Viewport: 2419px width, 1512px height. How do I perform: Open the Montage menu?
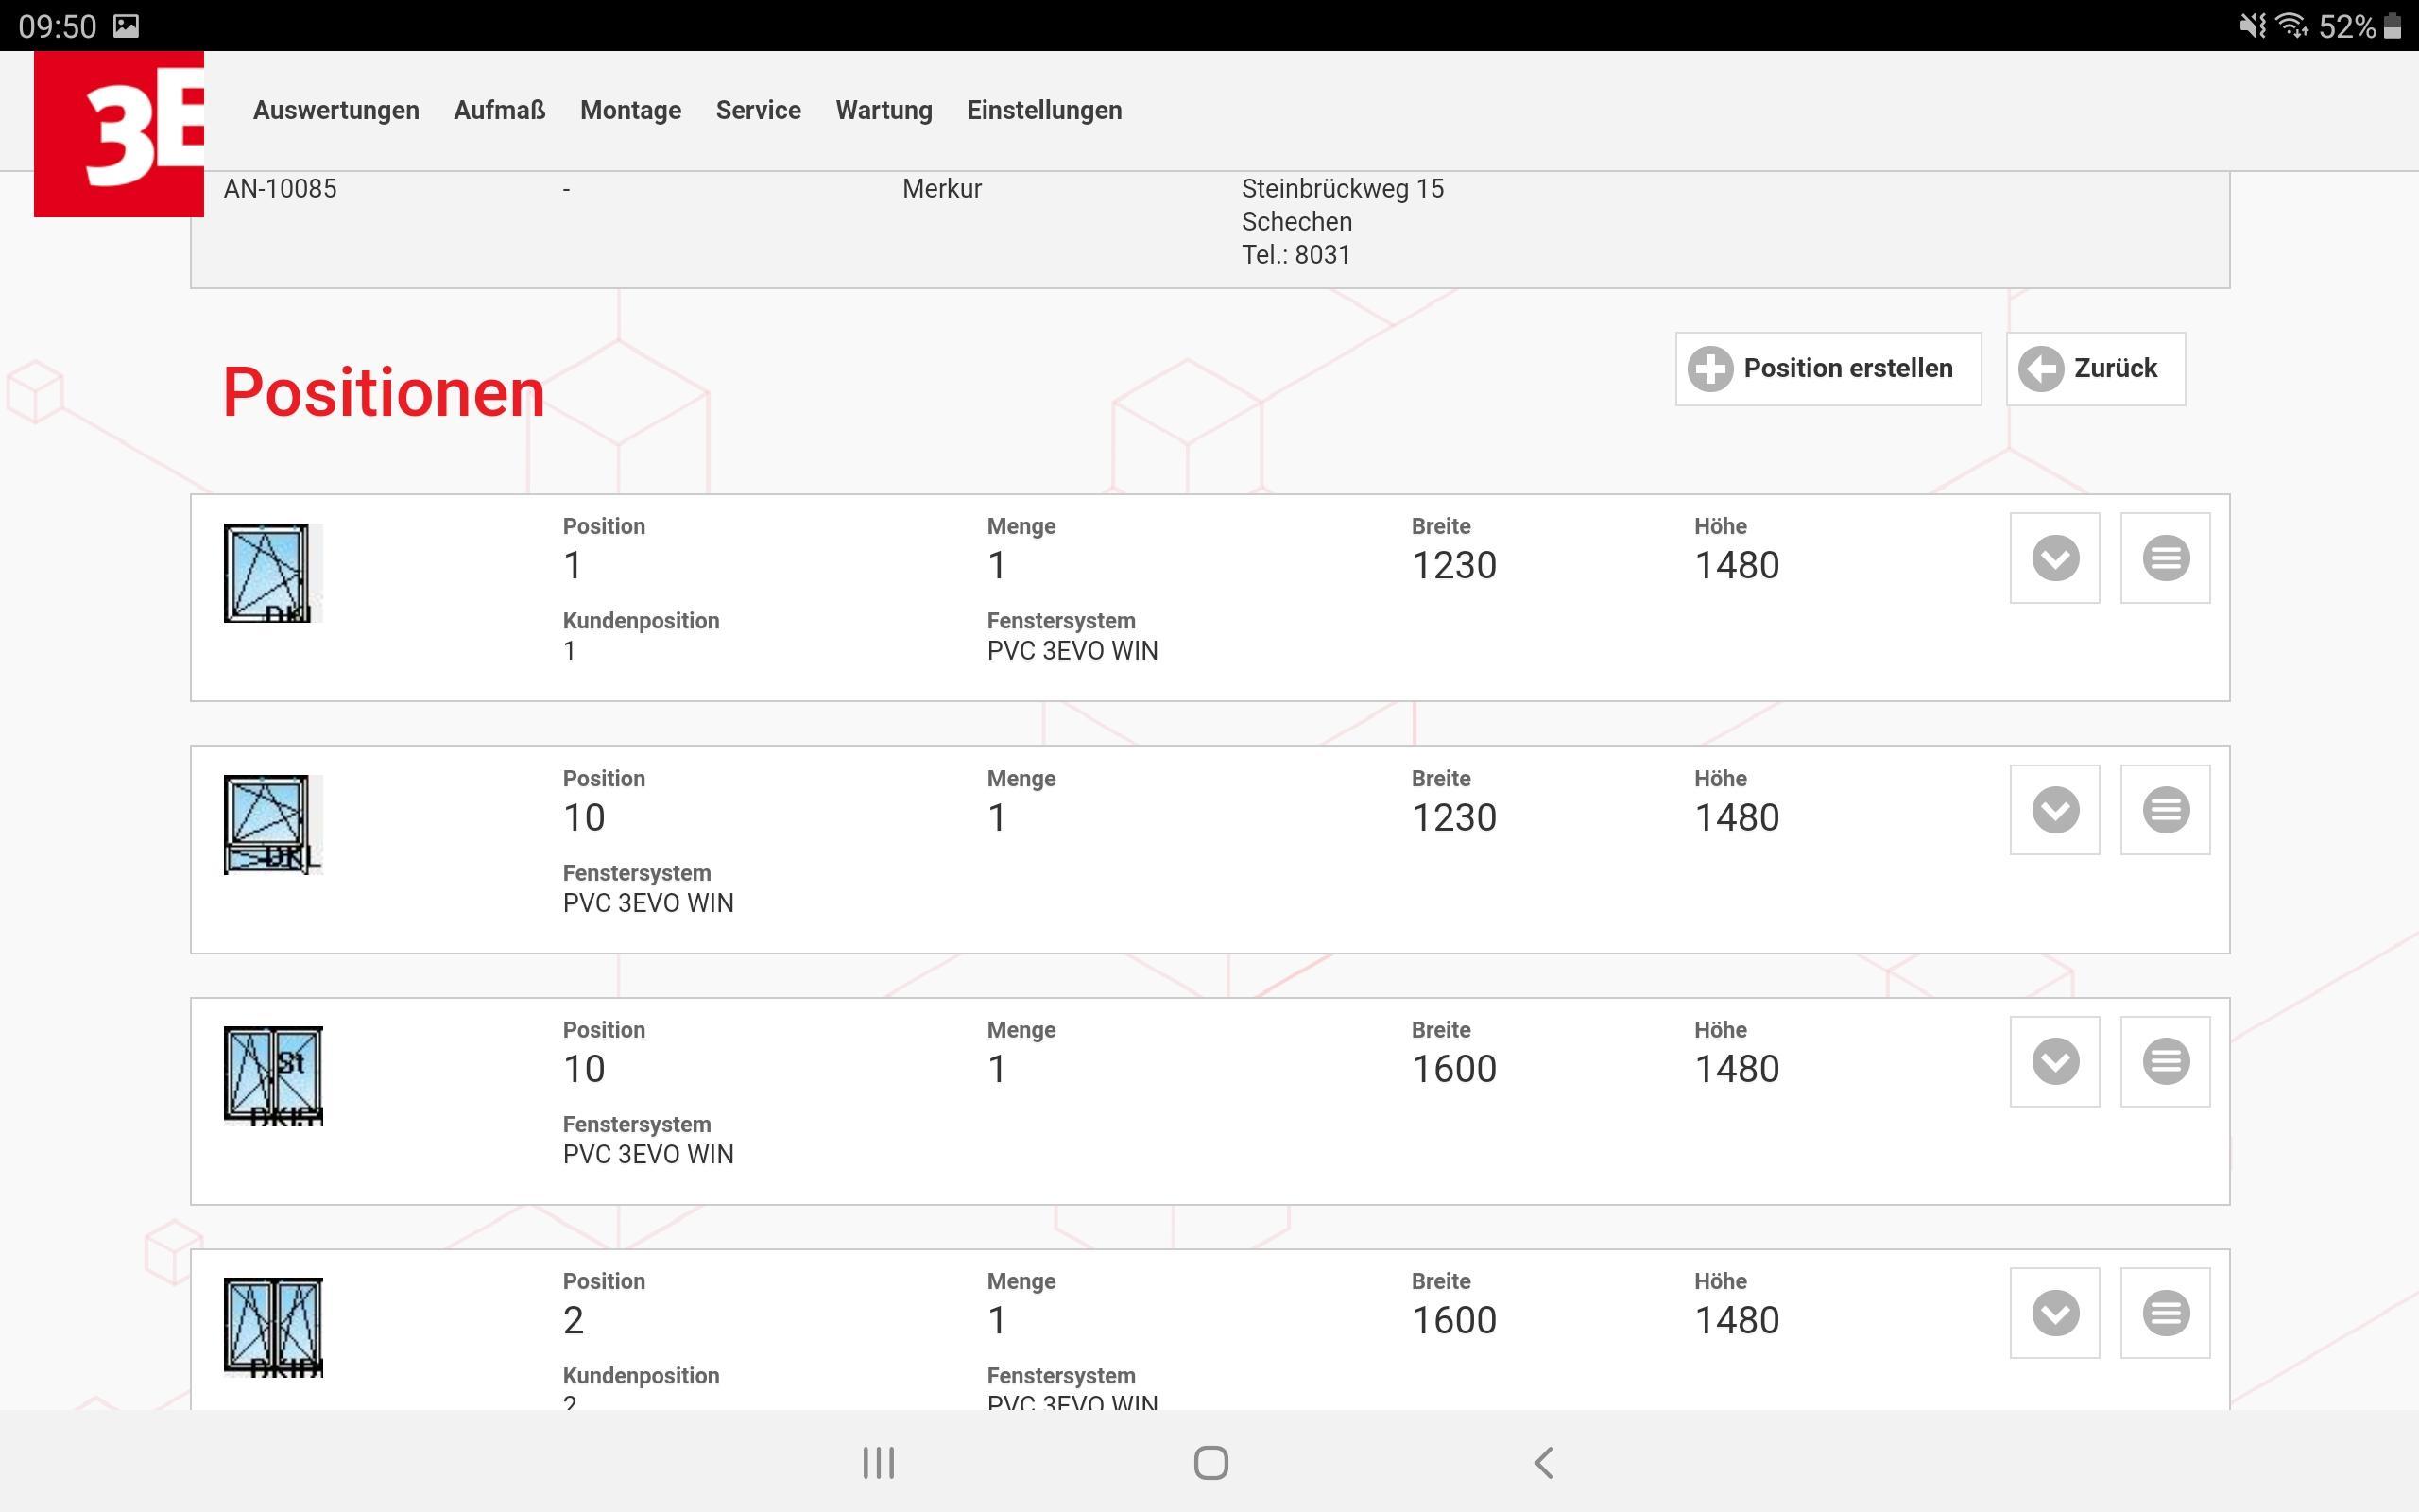pos(631,110)
